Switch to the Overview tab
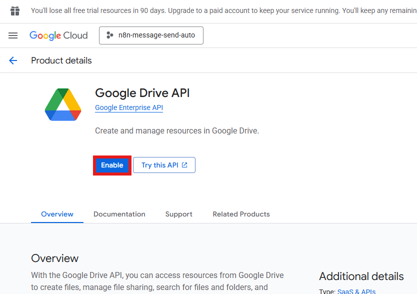Screen dimensions: 417x294 pyautogui.click(x=57, y=214)
